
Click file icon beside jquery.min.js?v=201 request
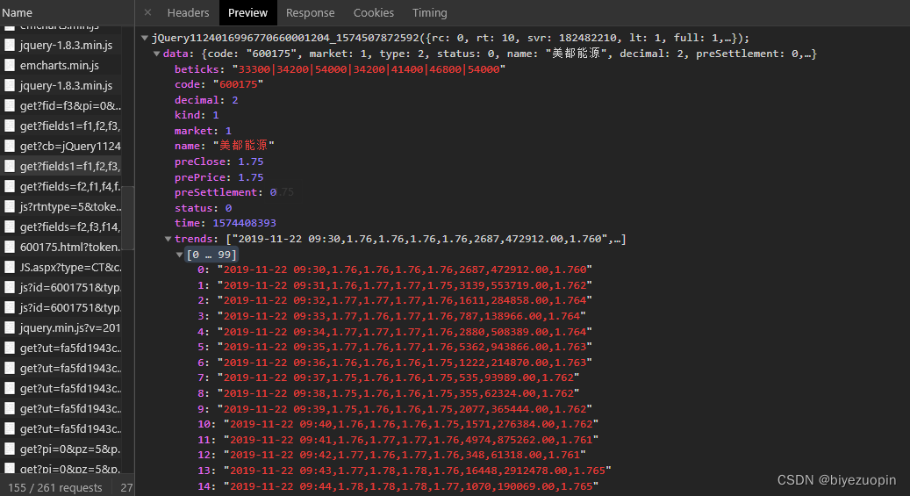[10, 327]
